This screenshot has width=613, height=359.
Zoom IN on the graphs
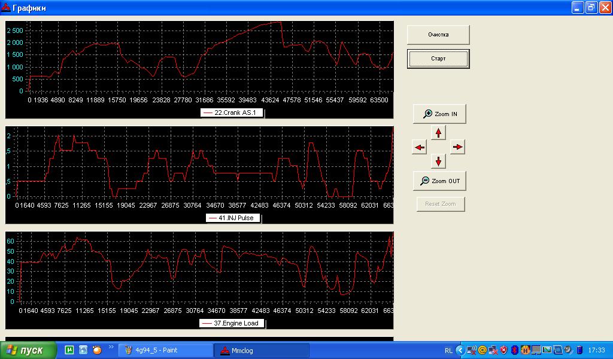(x=439, y=114)
